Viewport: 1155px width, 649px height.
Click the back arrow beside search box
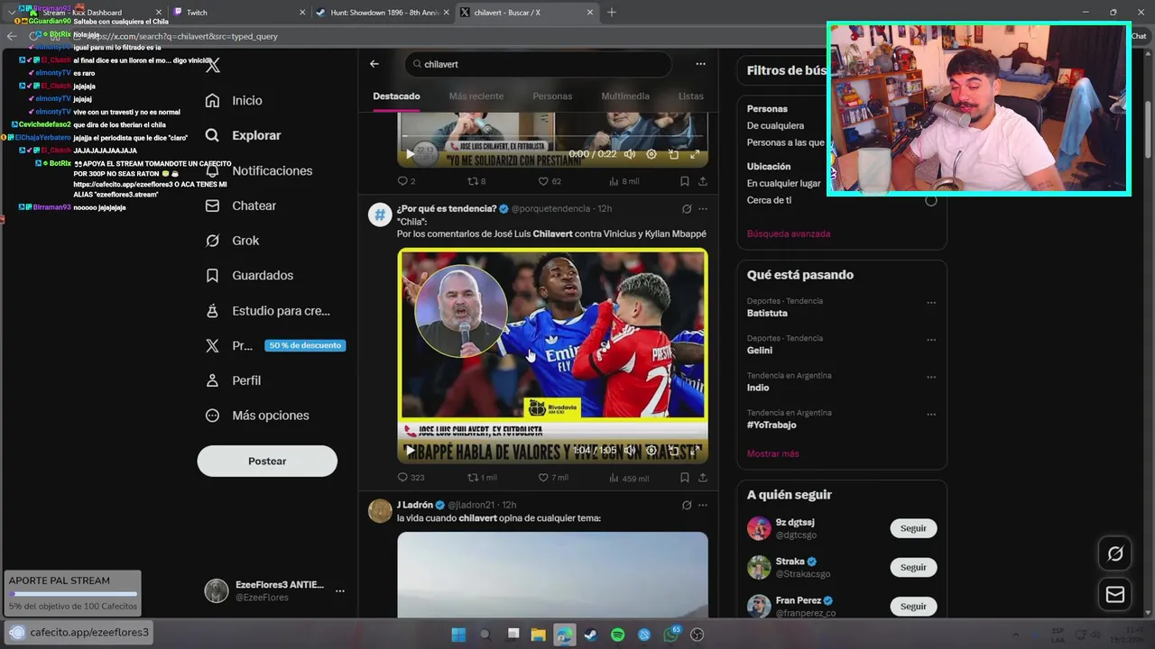[374, 64]
